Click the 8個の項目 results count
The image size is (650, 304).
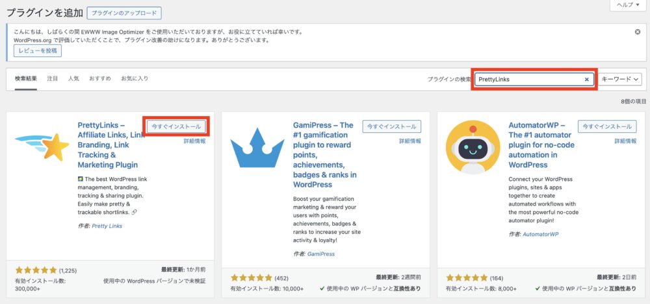[633, 101]
